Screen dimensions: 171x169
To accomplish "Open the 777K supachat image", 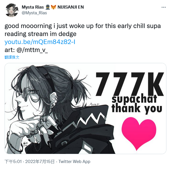I will click(x=85, y=108).
